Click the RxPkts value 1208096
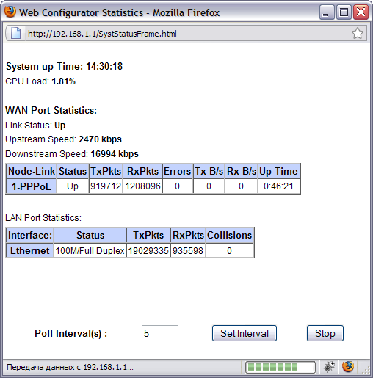The image size is (373, 378). (142, 186)
